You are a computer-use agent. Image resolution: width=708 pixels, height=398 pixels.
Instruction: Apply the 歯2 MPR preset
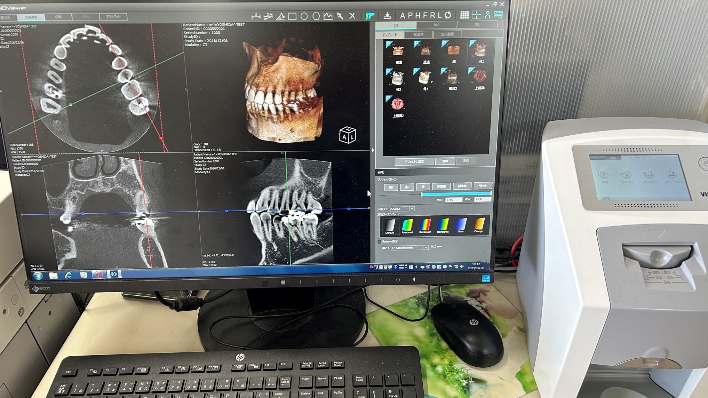tap(407, 187)
